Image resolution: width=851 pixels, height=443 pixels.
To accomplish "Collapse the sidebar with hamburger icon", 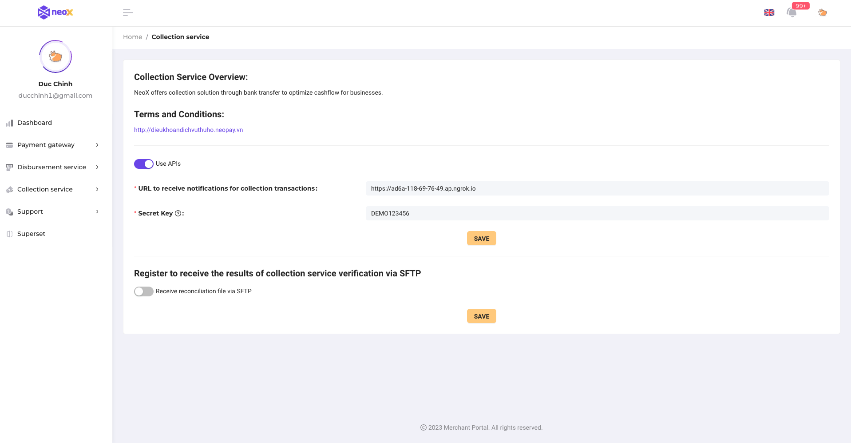I will 127,13.
